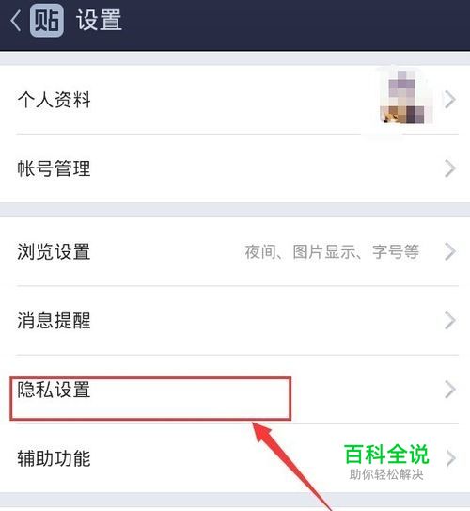This screenshot has height=511, width=470.
Task: Open 个人资料 settings entry
Action: (x=235, y=100)
